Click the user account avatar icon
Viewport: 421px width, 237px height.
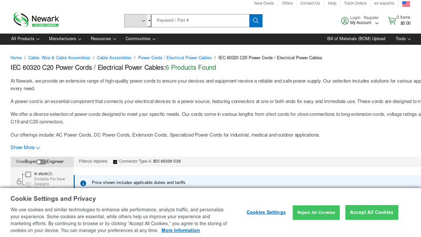point(345,21)
